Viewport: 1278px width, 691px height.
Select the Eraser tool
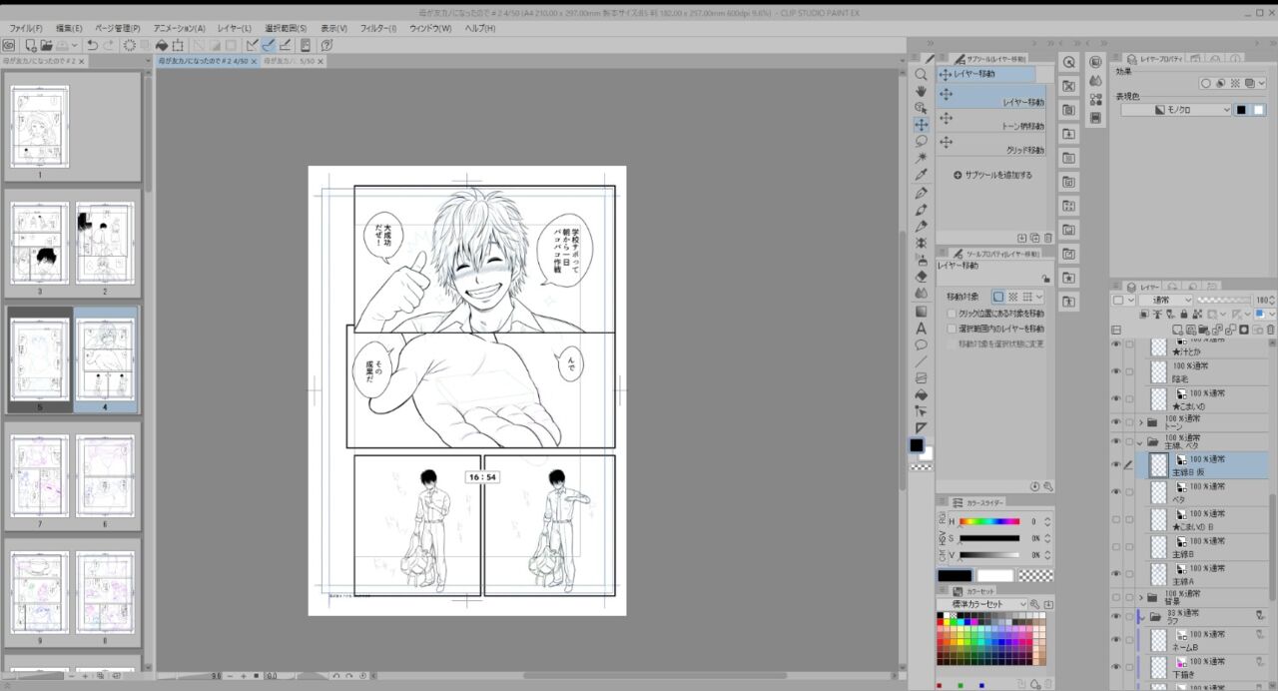coord(921,277)
